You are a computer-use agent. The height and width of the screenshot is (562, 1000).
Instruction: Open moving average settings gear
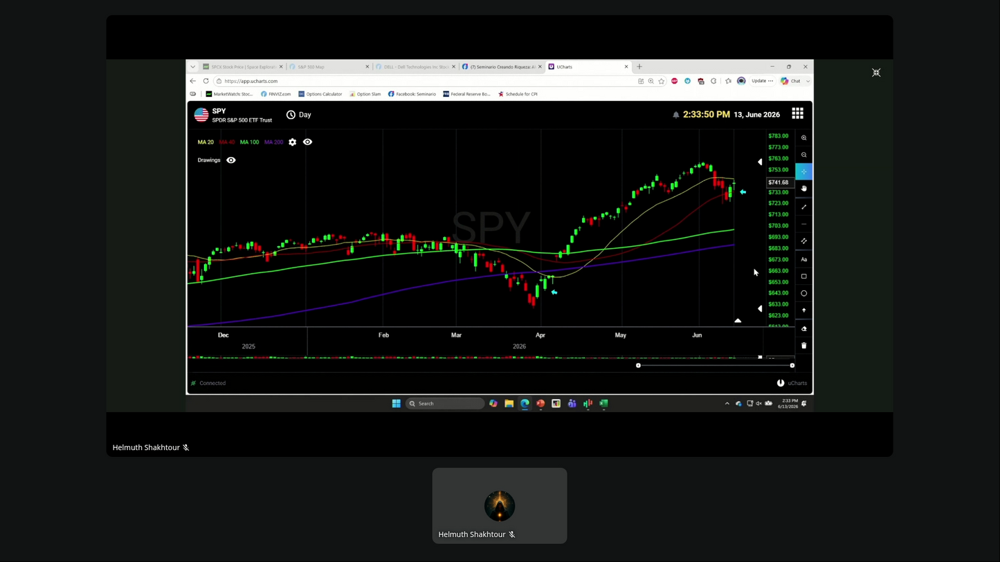(292, 142)
